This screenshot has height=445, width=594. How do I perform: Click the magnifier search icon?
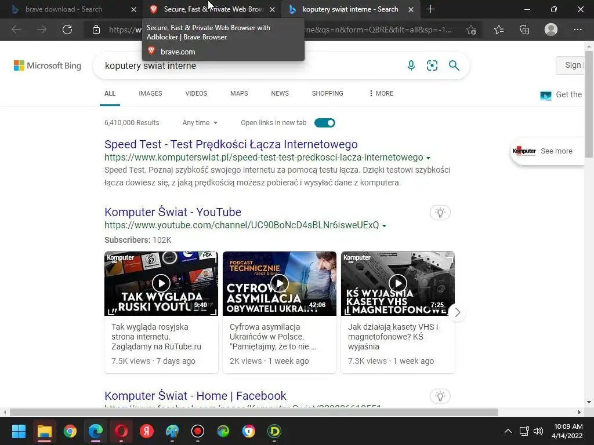pyautogui.click(x=454, y=65)
